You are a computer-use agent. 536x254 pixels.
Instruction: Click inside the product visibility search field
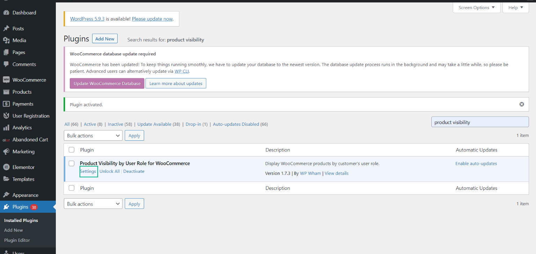(480, 122)
